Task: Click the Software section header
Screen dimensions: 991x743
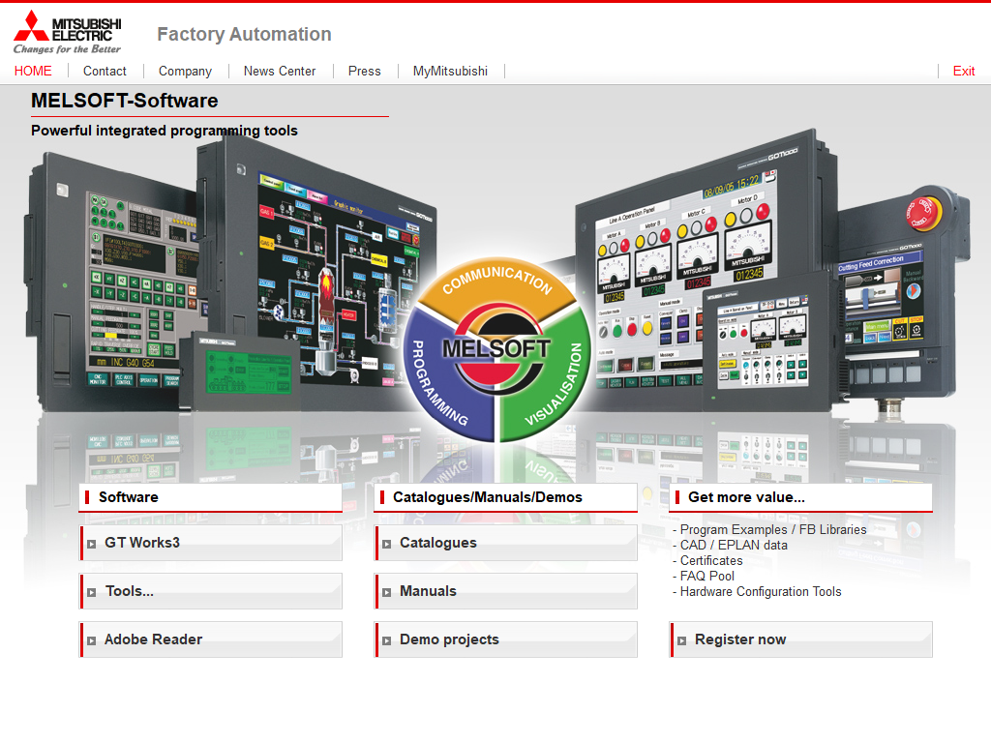Action: click(x=210, y=497)
